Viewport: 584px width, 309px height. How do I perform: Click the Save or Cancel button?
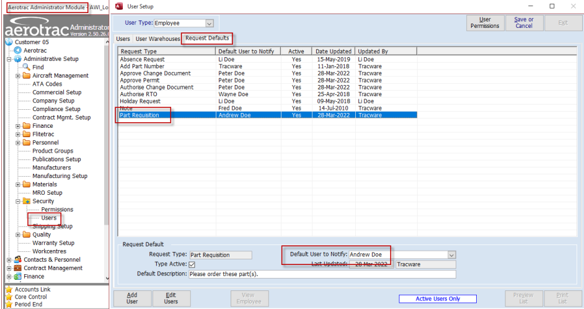(x=524, y=23)
